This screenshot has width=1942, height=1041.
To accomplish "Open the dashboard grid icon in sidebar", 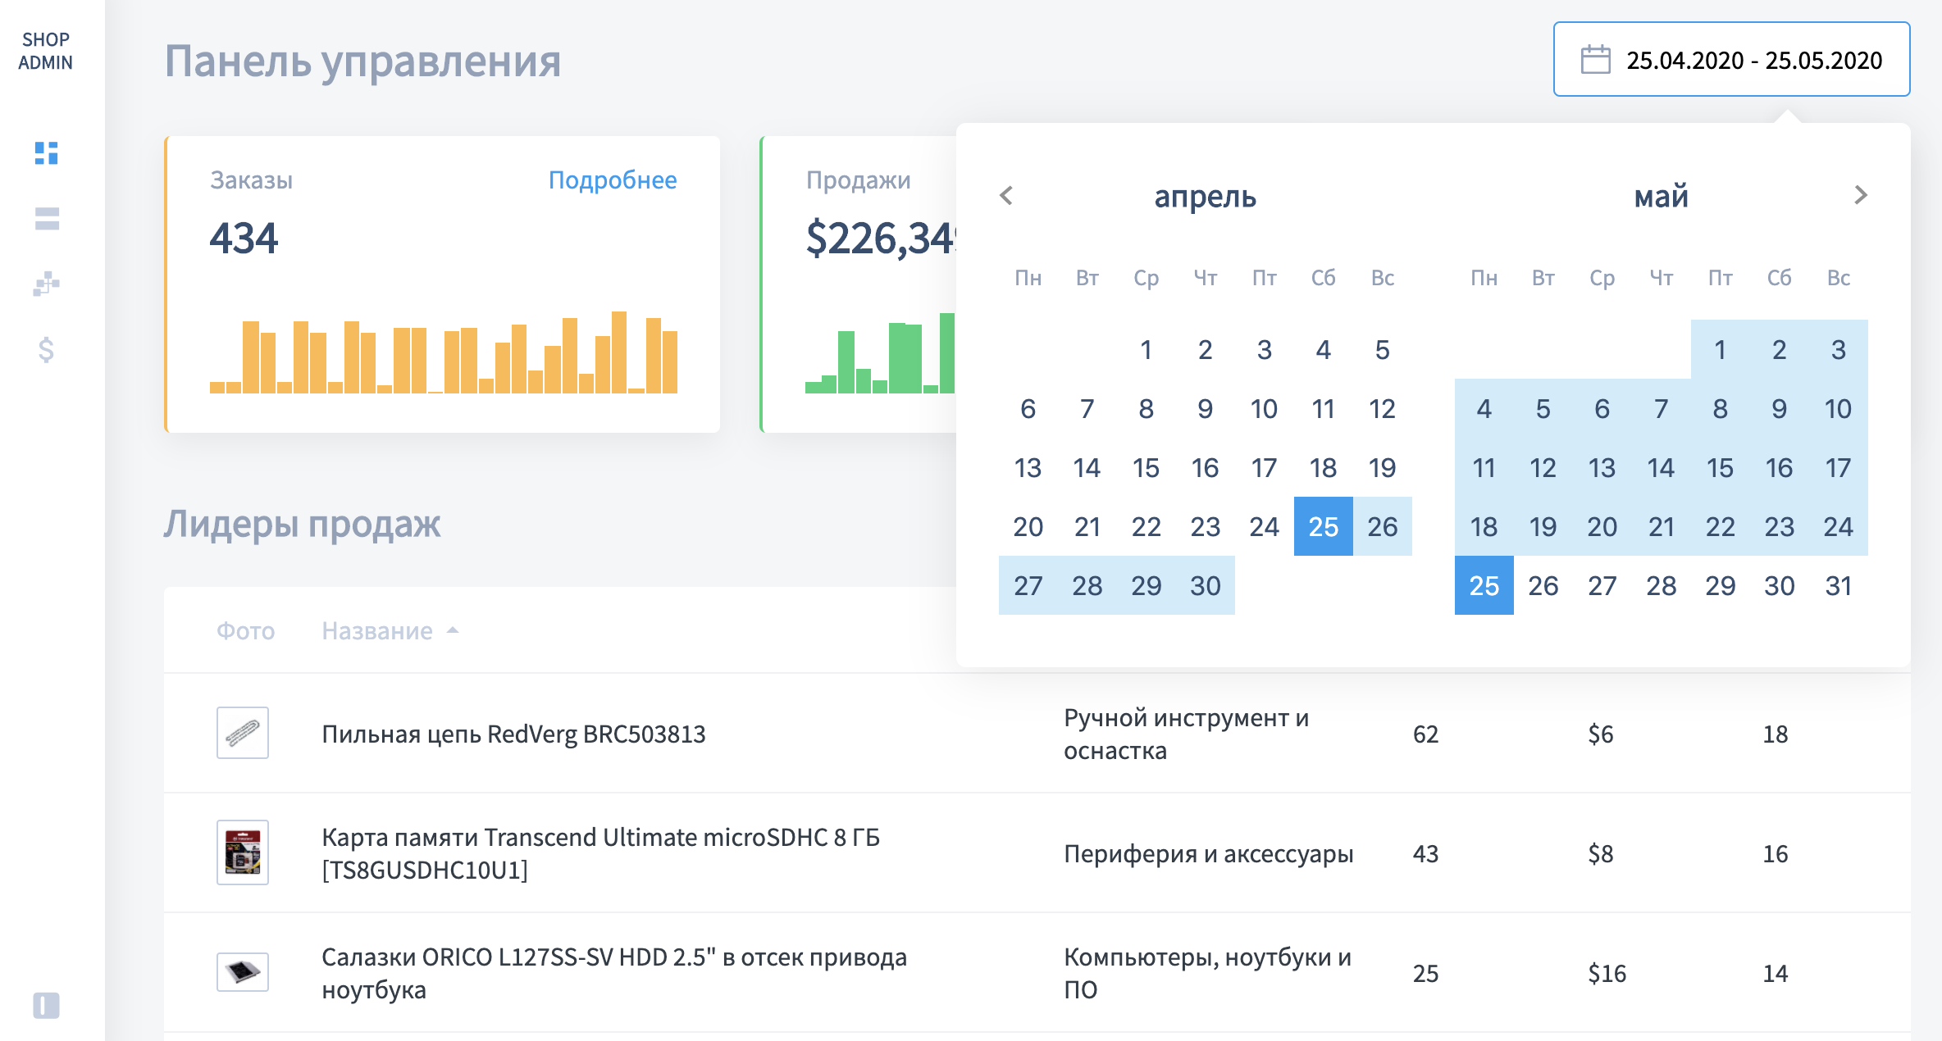I will (46, 153).
